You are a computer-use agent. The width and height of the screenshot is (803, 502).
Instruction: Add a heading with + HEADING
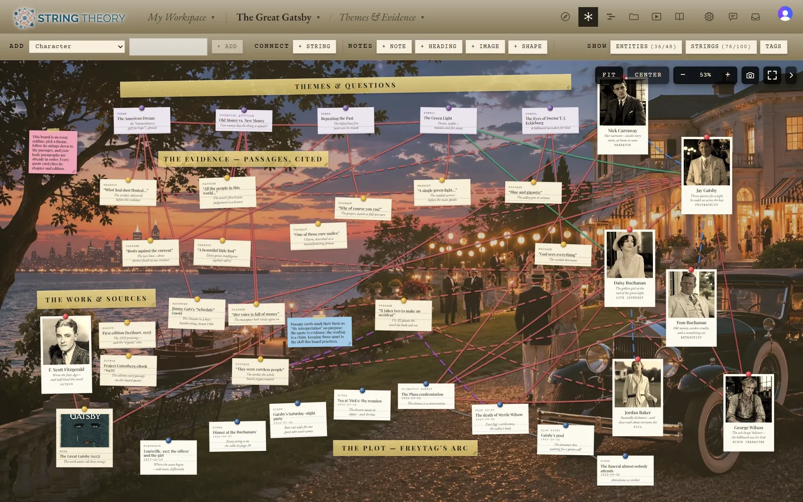click(439, 46)
